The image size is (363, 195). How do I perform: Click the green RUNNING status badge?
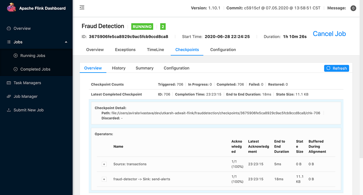[142, 26]
